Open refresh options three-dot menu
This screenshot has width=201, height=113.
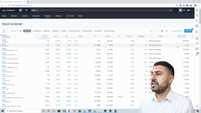click(x=7, y=31)
